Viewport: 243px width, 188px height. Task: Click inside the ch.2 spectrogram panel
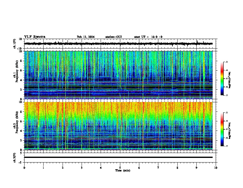coord(118,126)
